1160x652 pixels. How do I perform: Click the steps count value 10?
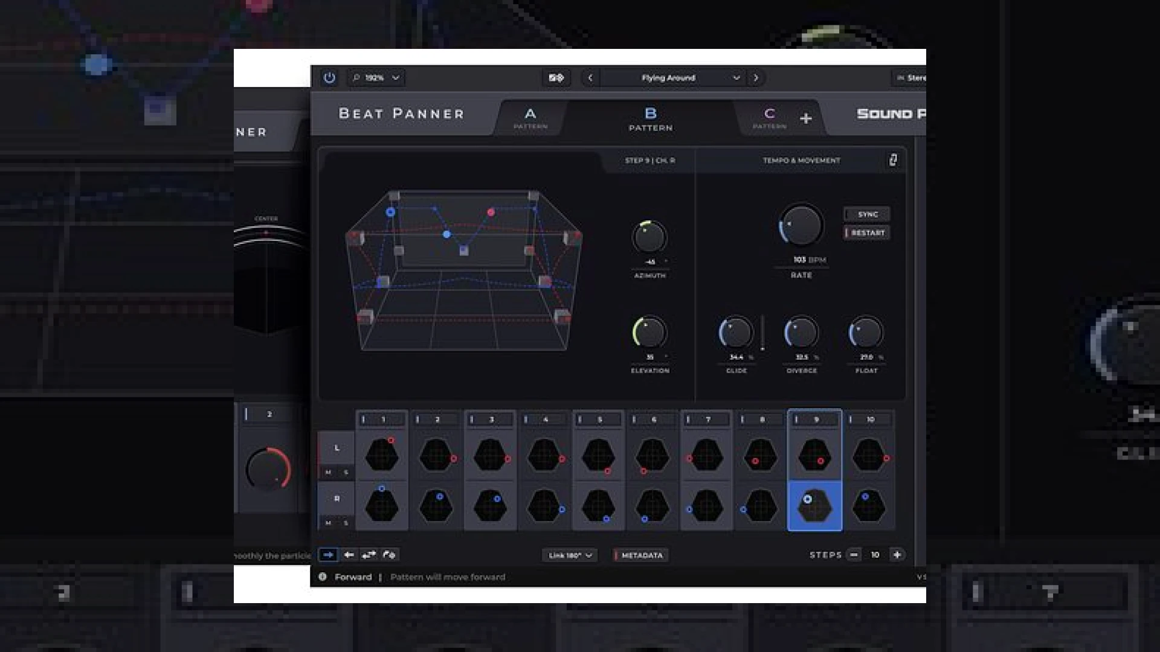click(x=875, y=555)
